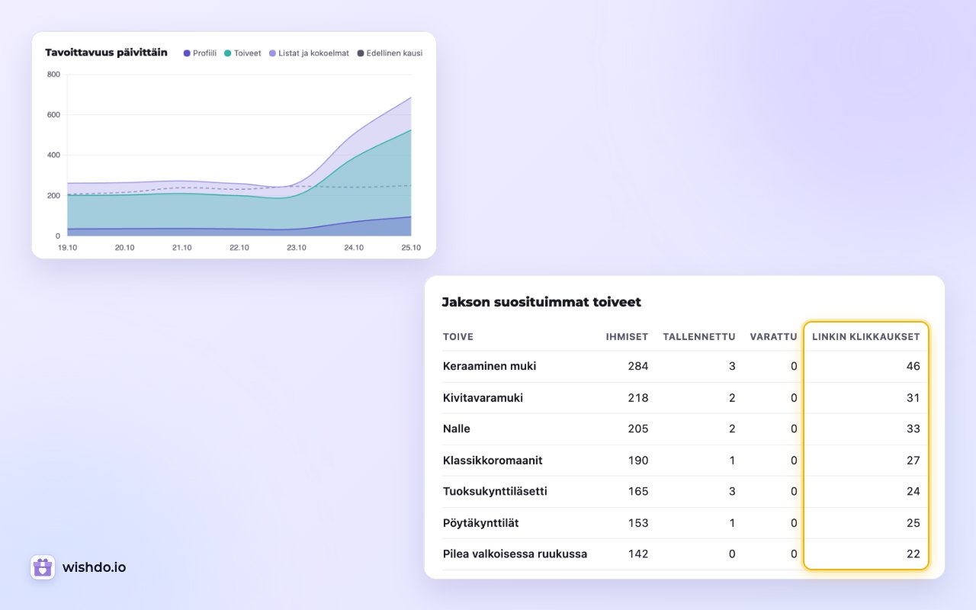Open the Pöytäkynttilät wish

tap(685, 523)
